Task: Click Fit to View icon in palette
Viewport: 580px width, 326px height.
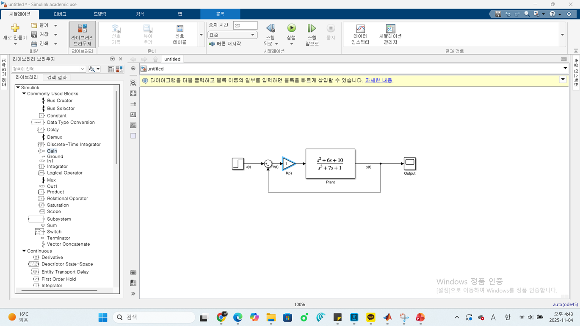Action: [133, 93]
